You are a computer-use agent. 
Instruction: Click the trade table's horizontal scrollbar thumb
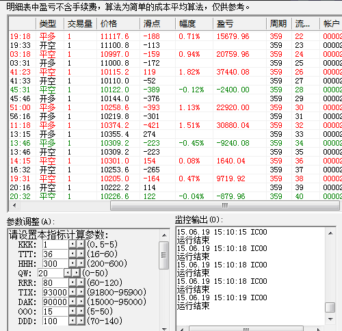pos(225,206)
